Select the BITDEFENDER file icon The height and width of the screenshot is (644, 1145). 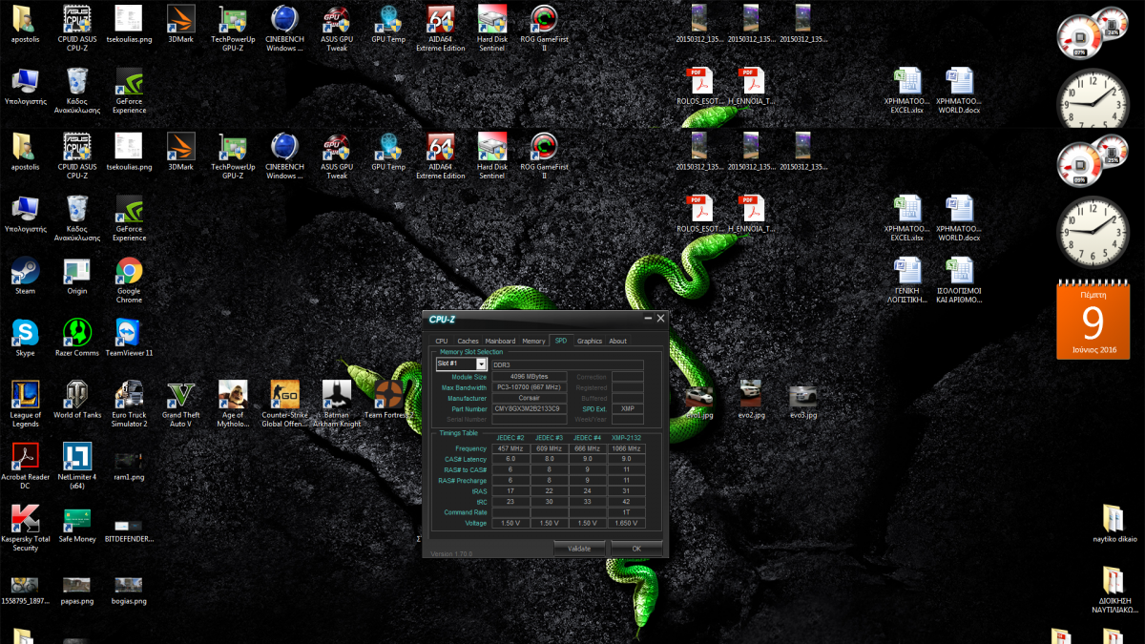click(x=129, y=528)
